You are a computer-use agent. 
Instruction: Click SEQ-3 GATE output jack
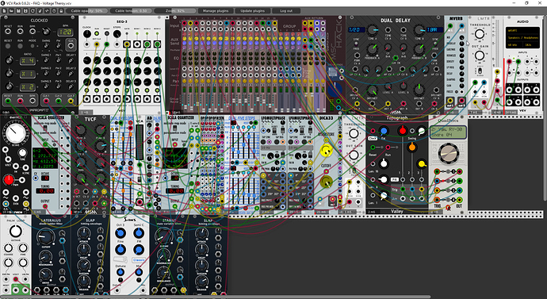click(127, 44)
